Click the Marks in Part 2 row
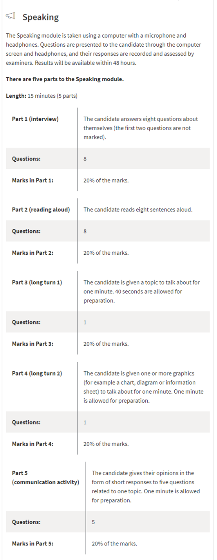Image resolution: width=217 pixels, height=560 pixels. tap(108, 253)
